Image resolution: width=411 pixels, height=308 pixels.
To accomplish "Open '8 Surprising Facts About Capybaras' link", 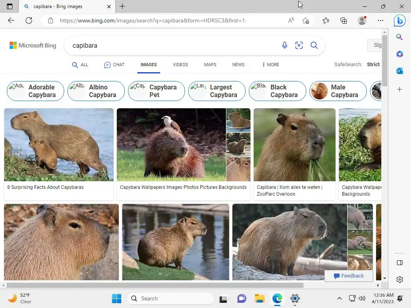I will click(45, 187).
